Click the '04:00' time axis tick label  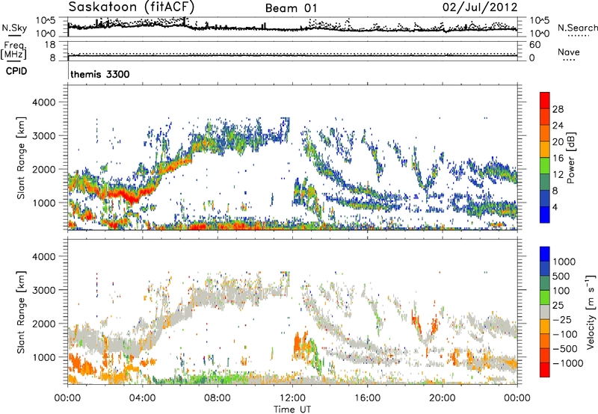143,398
